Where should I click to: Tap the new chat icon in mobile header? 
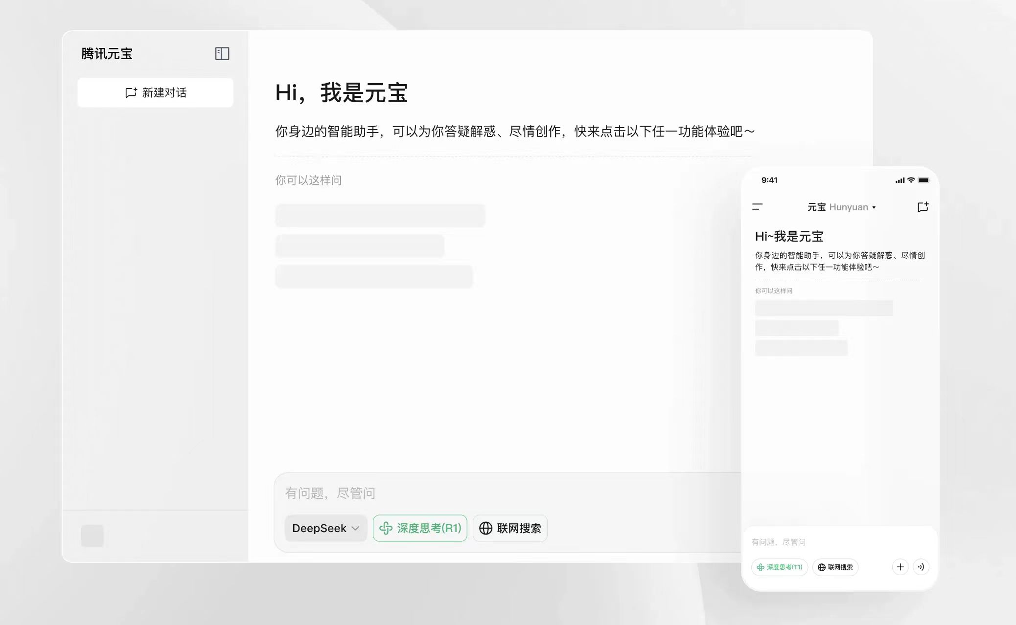click(x=923, y=207)
